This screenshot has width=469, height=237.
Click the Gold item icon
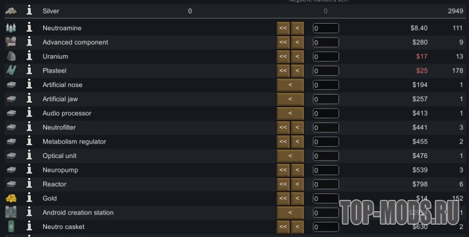click(11, 198)
